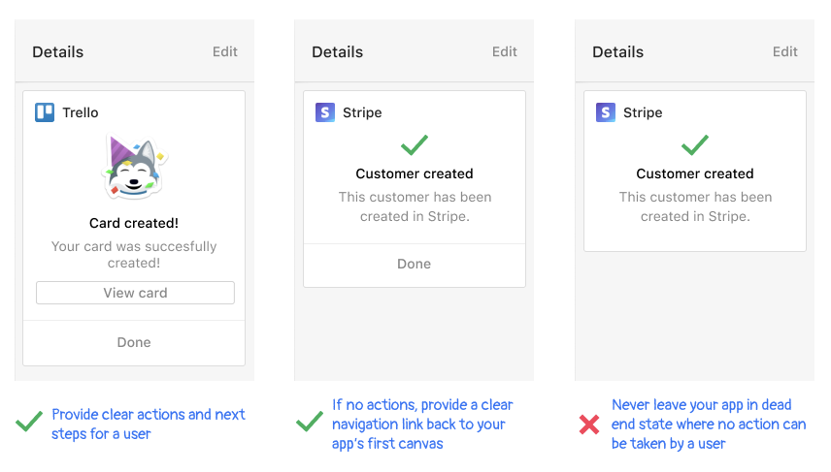The width and height of the screenshot is (831, 472).
Task: Click the Stripe logo in the right card
Action: click(606, 112)
